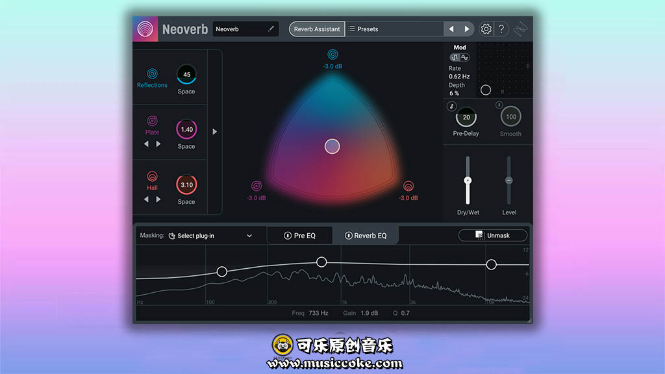Click the Unmask button
This screenshot has height=374, width=665.
(493, 235)
